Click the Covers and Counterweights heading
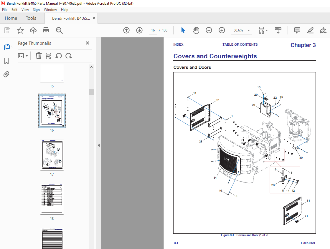The height and width of the screenshot is (249, 330). tap(215, 56)
